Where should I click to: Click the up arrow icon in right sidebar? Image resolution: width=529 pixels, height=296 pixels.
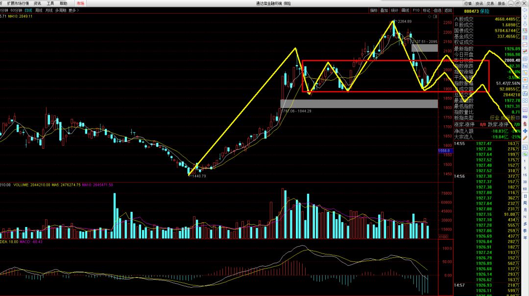pos(525,17)
